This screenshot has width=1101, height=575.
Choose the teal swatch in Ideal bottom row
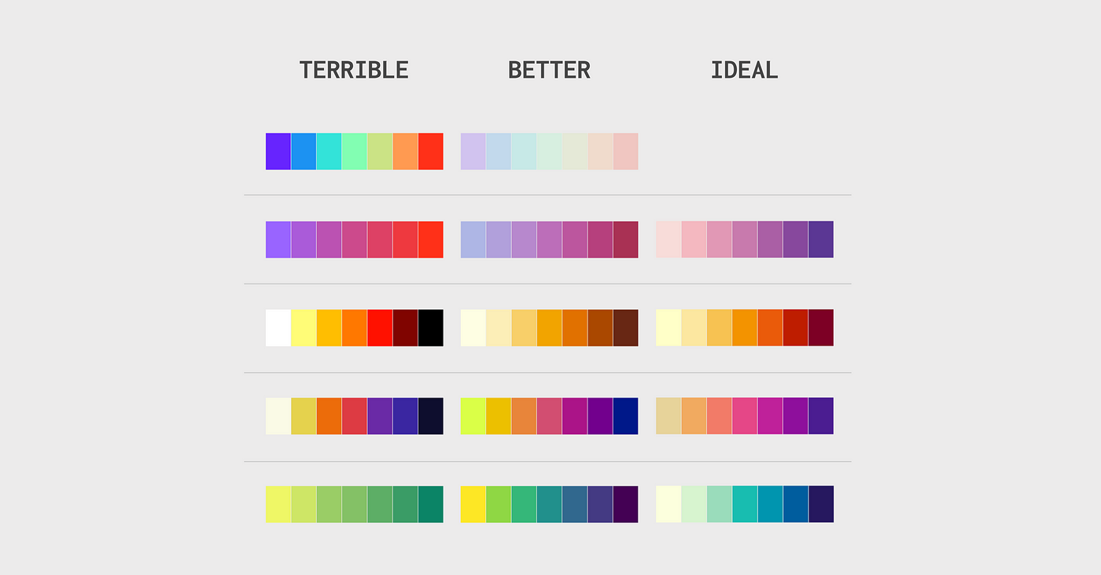[745, 504]
